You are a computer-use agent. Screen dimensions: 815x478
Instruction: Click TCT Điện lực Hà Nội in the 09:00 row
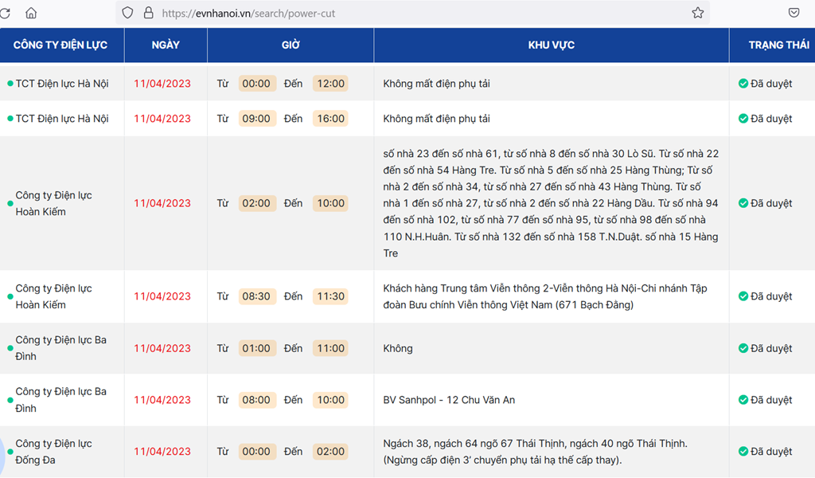(x=62, y=119)
